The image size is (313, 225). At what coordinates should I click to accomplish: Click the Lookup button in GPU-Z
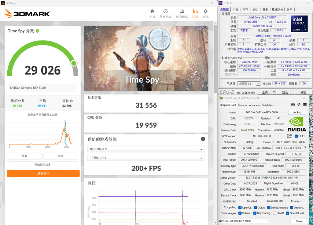coord(297,112)
